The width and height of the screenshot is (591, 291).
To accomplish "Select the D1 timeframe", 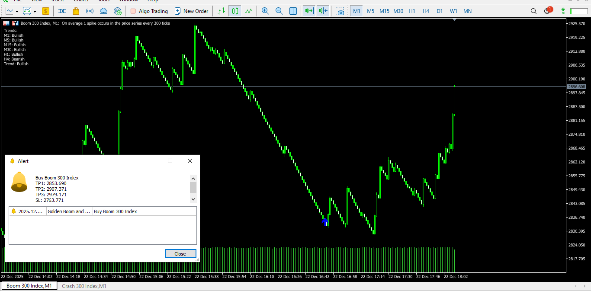I will [x=440, y=11].
